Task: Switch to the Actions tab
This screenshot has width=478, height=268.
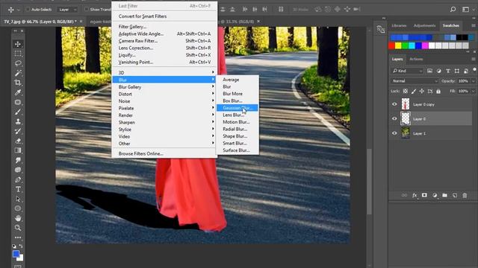Action: [x=416, y=59]
